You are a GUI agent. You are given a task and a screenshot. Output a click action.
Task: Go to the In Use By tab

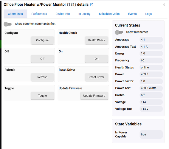[x=84, y=14]
